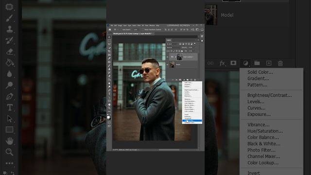Select the Clone Stamp tool in the center window toolbar

coord(109,69)
